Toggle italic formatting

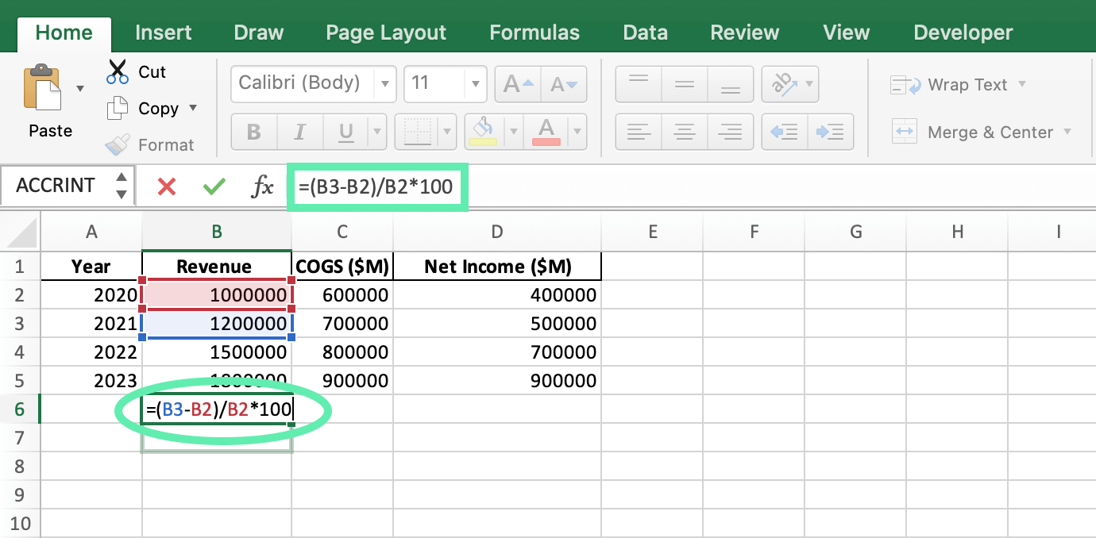pyautogui.click(x=299, y=132)
